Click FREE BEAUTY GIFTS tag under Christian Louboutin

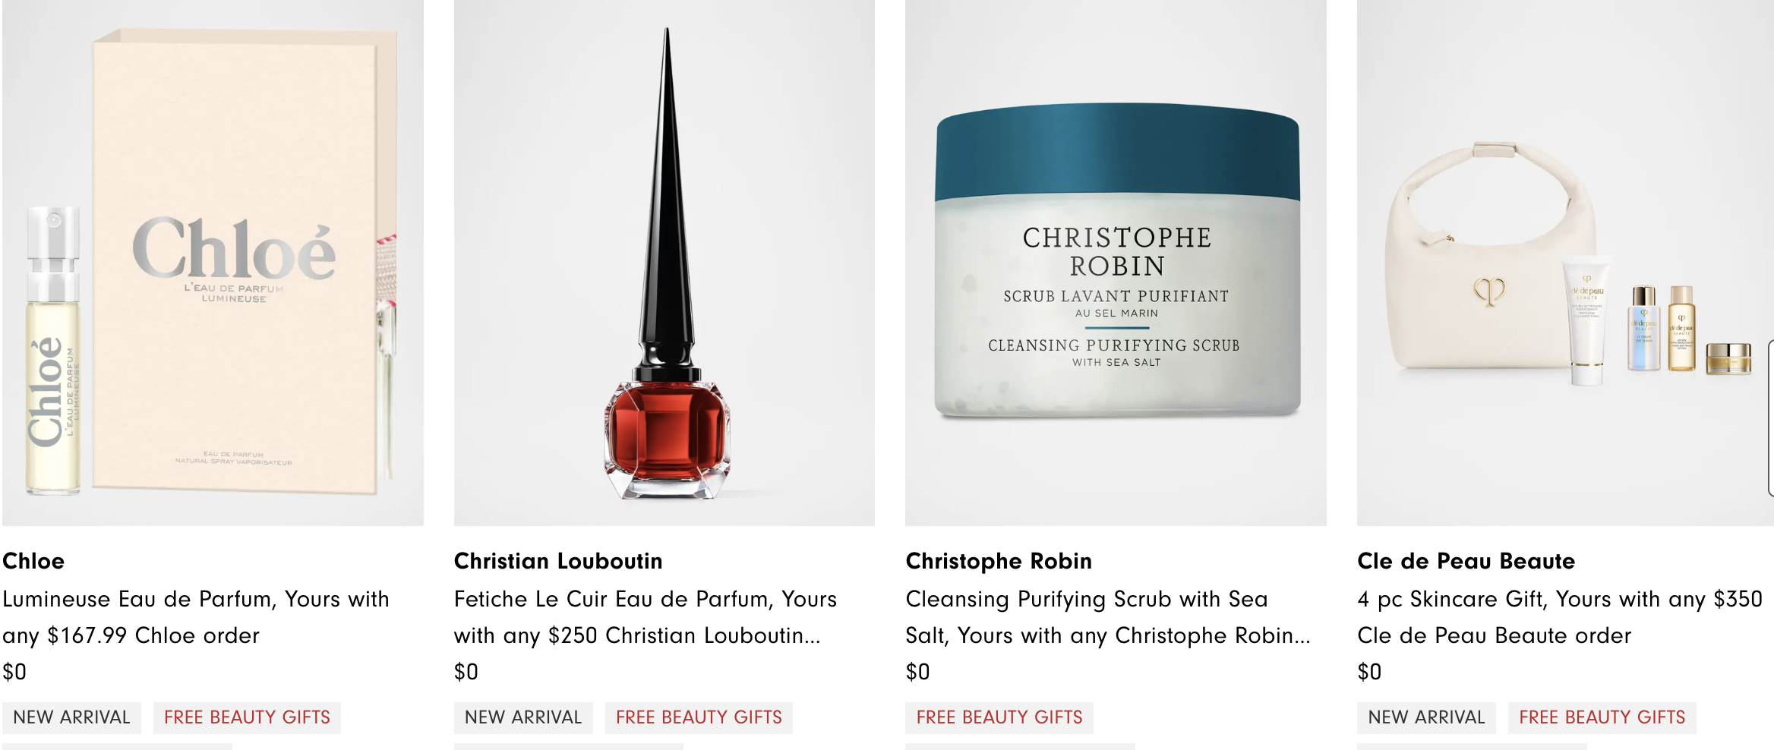click(x=699, y=717)
